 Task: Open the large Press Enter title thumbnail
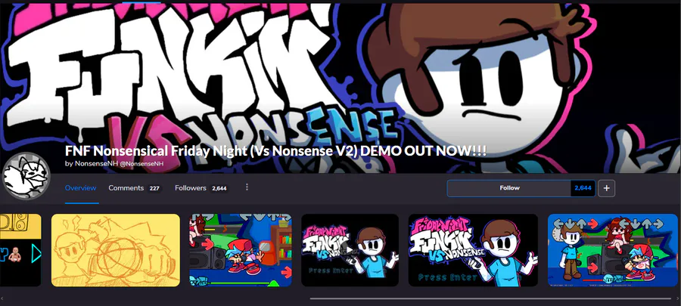tap(473, 250)
